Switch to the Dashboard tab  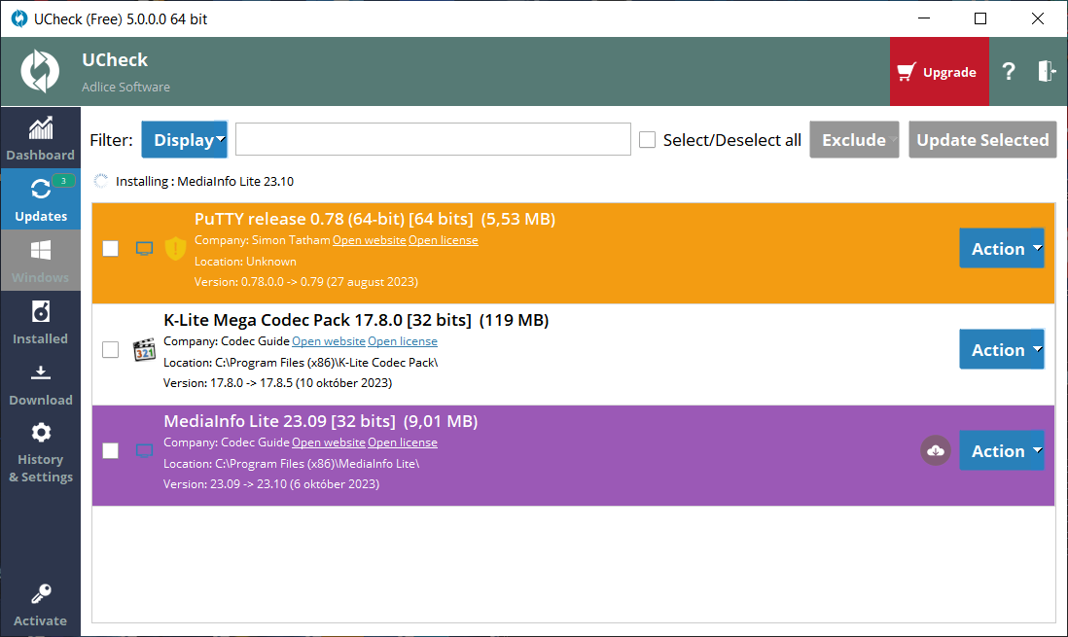pos(41,139)
